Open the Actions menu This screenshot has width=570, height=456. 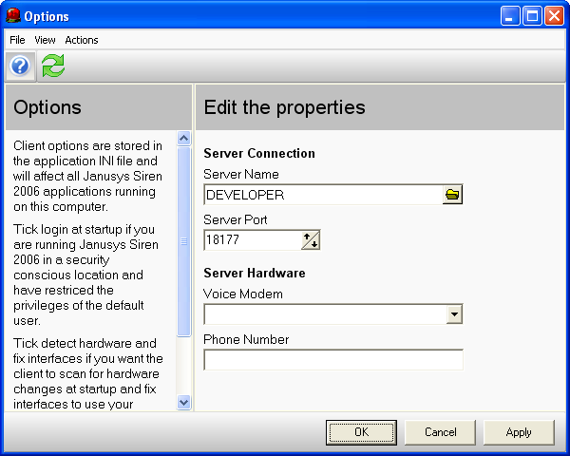point(82,40)
